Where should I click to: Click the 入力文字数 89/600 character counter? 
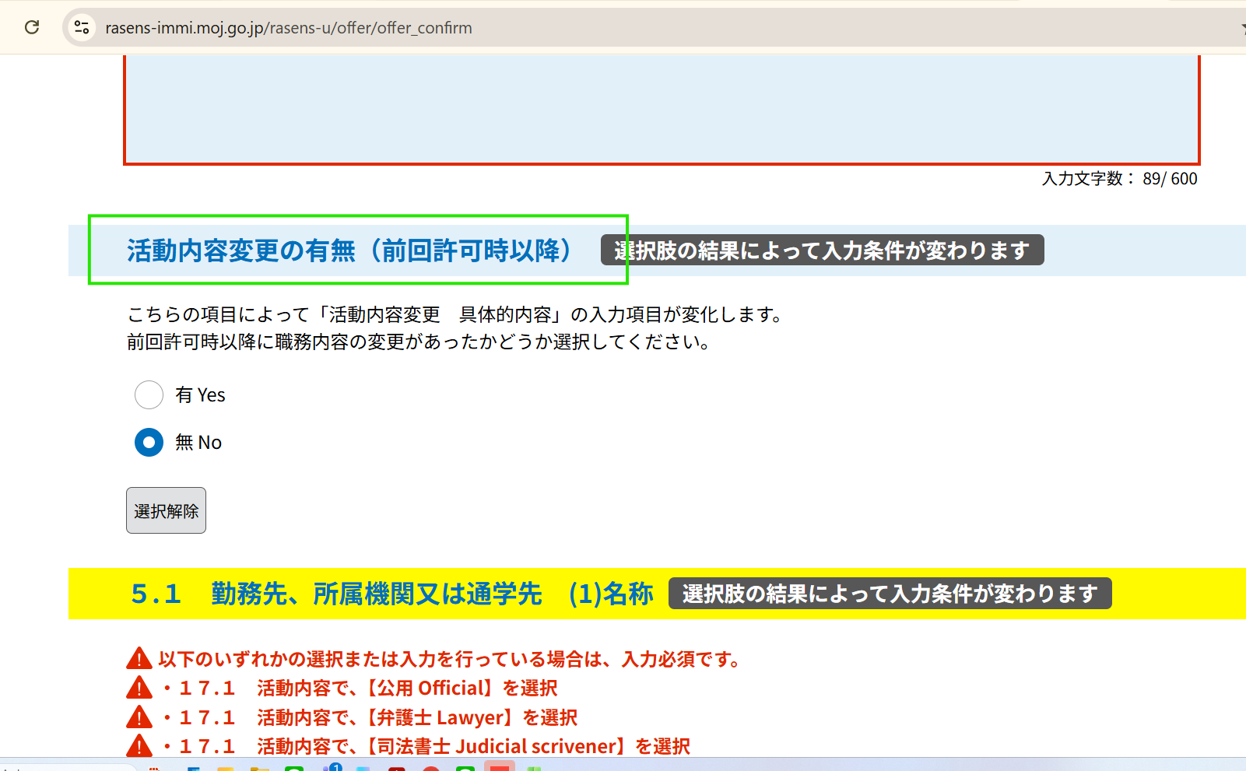coord(1119,179)
